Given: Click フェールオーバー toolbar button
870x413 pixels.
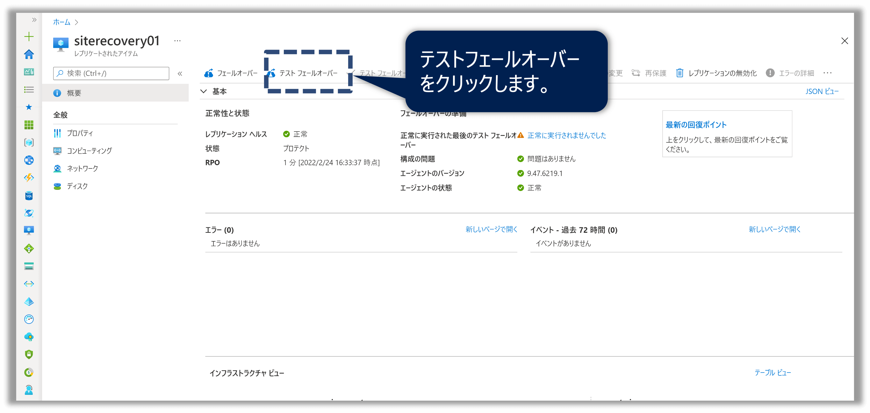Looking at the screenshot, I should pos(231,73).
